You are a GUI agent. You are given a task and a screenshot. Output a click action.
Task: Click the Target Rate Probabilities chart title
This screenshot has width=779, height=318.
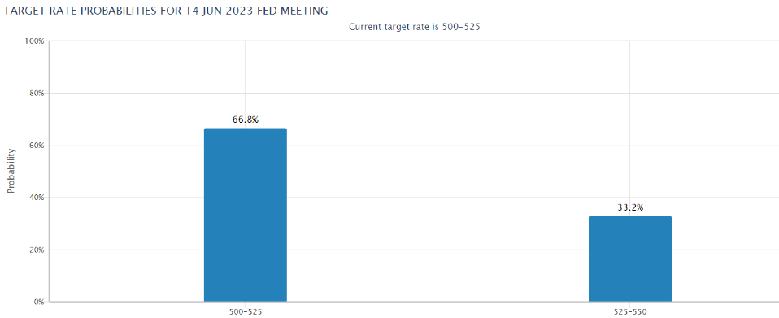(x=166, y=11)
